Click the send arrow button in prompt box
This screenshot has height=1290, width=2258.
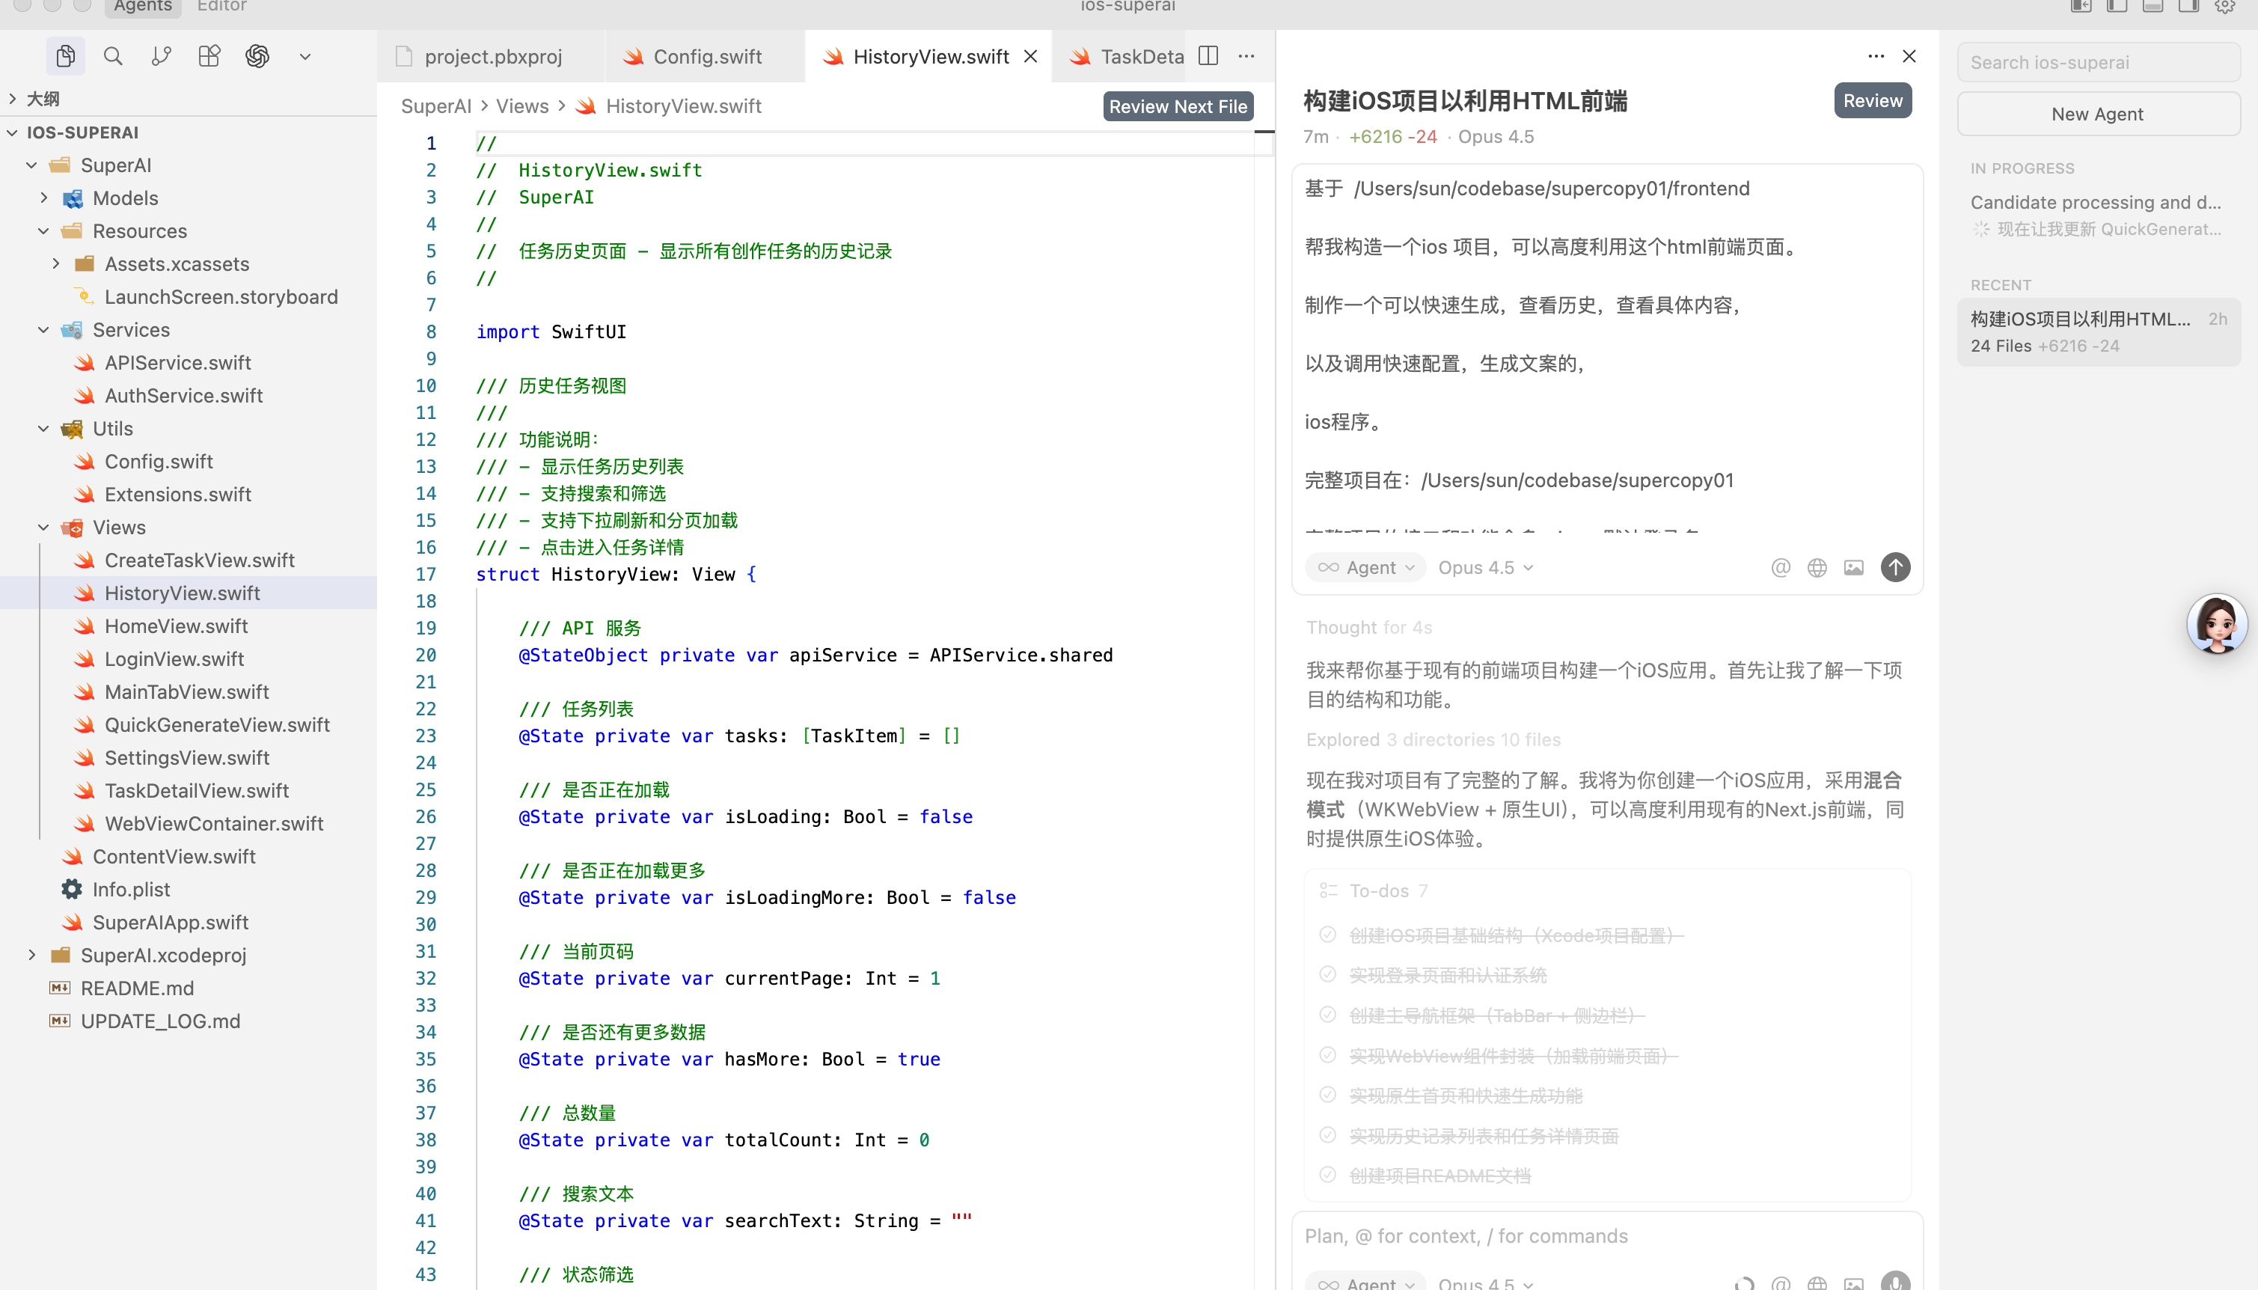point(1895,567)
